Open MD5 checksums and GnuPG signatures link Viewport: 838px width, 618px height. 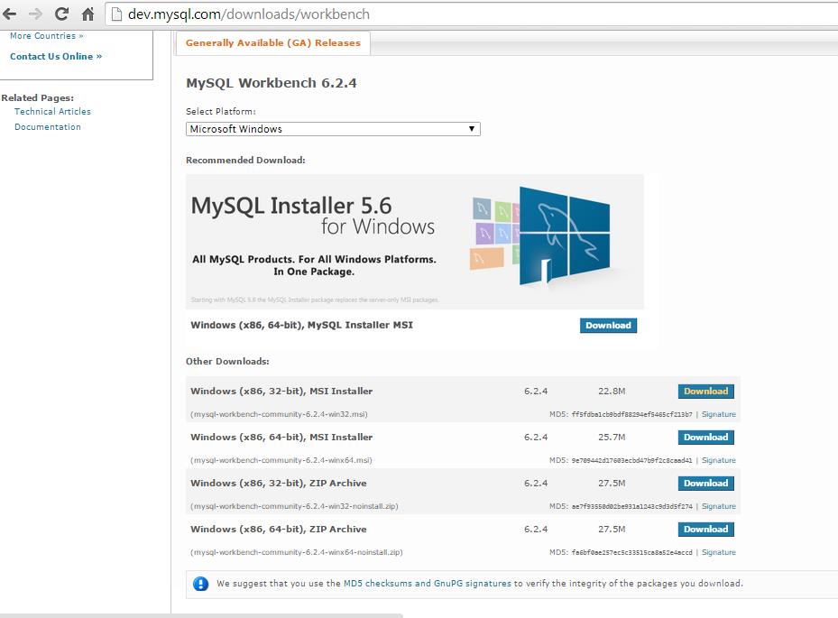click(x=427, y=583)
